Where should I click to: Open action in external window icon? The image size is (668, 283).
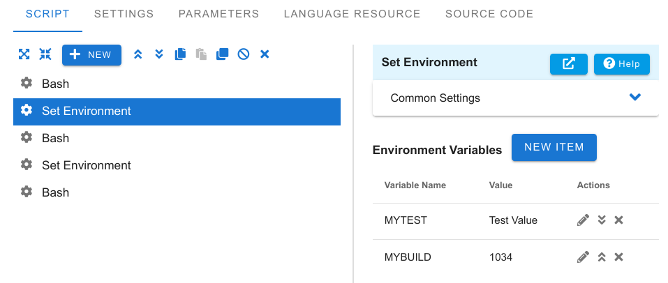tap(569, 64)
